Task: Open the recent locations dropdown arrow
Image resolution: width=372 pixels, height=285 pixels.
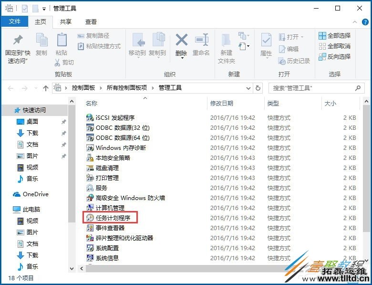Action: point(36,88)
